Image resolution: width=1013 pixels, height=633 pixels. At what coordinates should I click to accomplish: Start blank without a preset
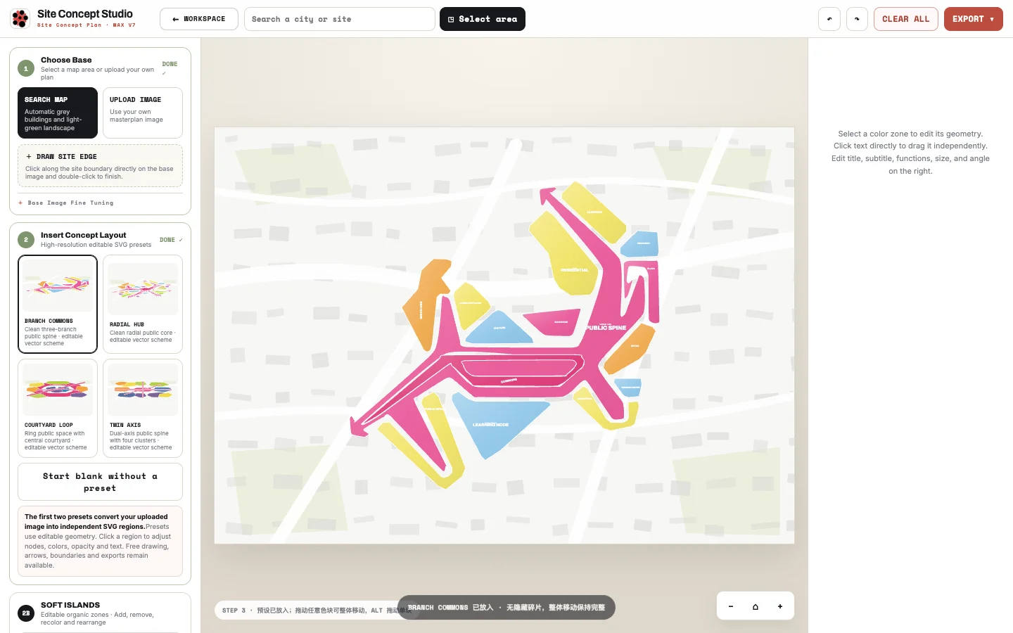100,482
